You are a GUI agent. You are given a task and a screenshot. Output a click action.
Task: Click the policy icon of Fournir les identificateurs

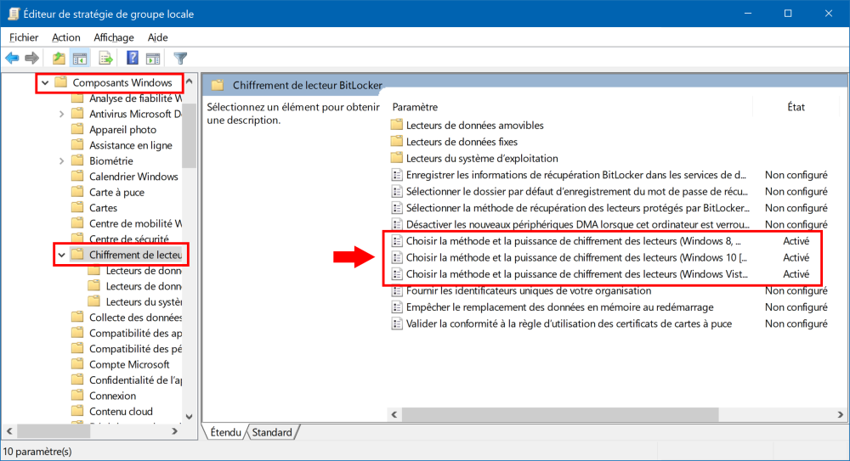point(397,291)
